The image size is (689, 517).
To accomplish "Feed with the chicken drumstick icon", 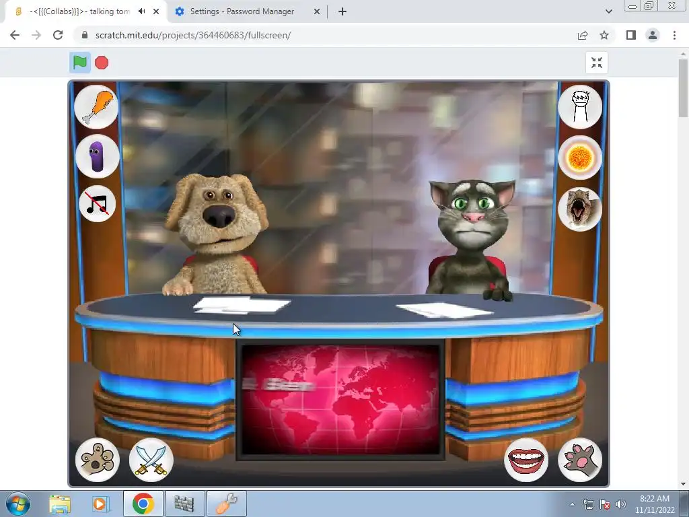I will [x=96, y=107].
